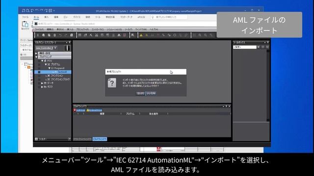Click the Paste icon in Sysmac toolbar
314x176 pixels.
(49, 35)
